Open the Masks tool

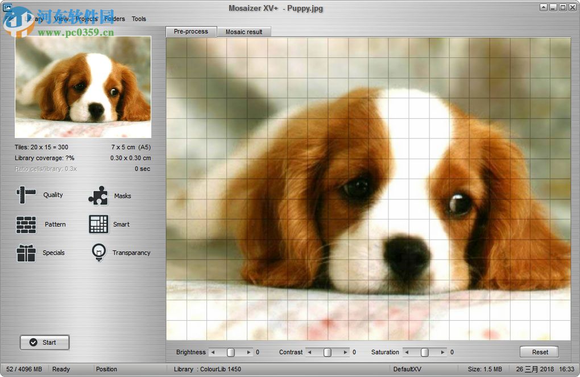point(98,195)
